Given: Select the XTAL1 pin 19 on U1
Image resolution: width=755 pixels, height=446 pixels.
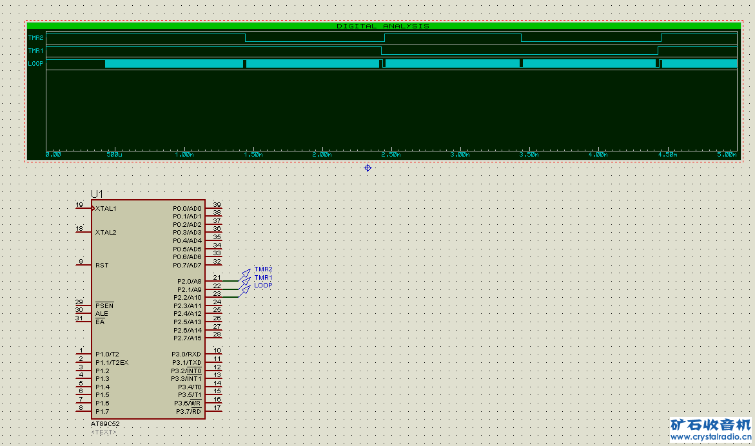Looking at the screenshot, I should 83,208.
